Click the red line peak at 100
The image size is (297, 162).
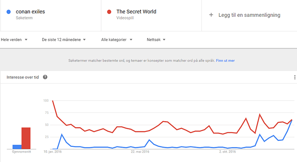pyautogui.click(x=53, y=101)
